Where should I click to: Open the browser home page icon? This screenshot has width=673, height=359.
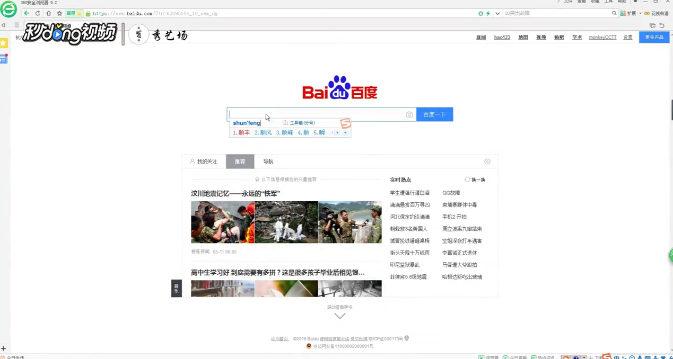(x=48, y=13)
